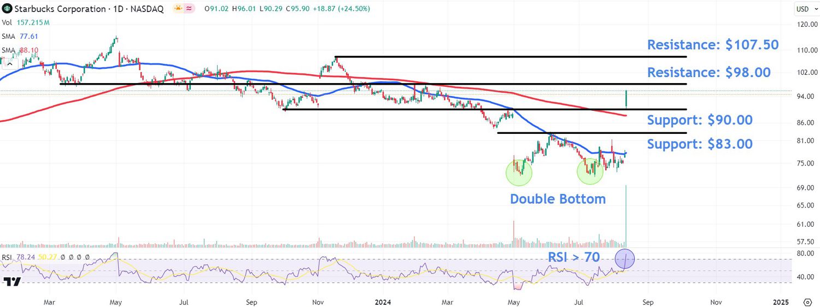Click the 61.00 price axis label
The height and width of the screenshot is (307, 820).
click(x=806, y=224)
